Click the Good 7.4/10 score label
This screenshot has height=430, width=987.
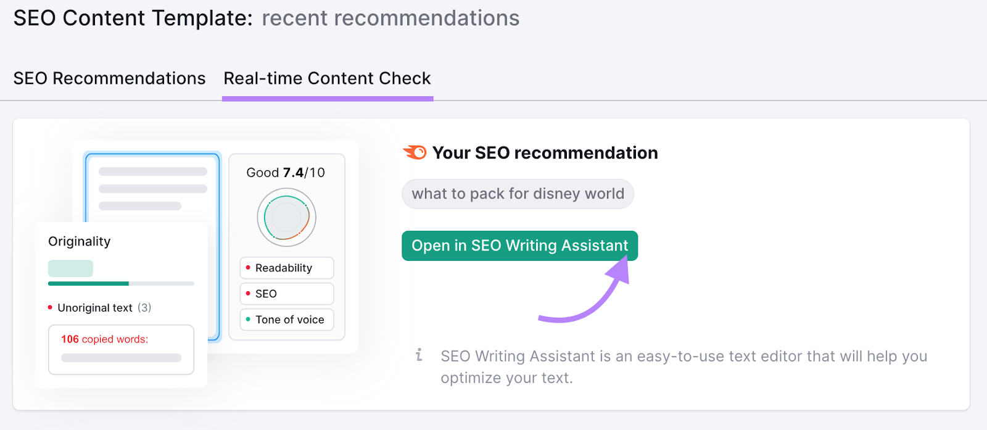[x=286, y=173]
